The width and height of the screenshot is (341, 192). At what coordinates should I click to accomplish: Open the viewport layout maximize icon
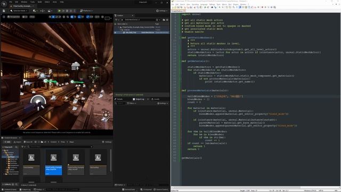(x=107, y=18)
